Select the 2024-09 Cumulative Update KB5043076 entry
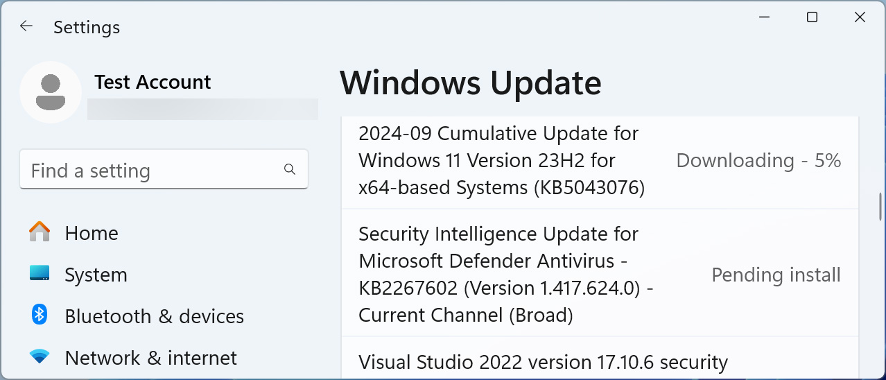This screenshot has height=380, width=886. 499,161
